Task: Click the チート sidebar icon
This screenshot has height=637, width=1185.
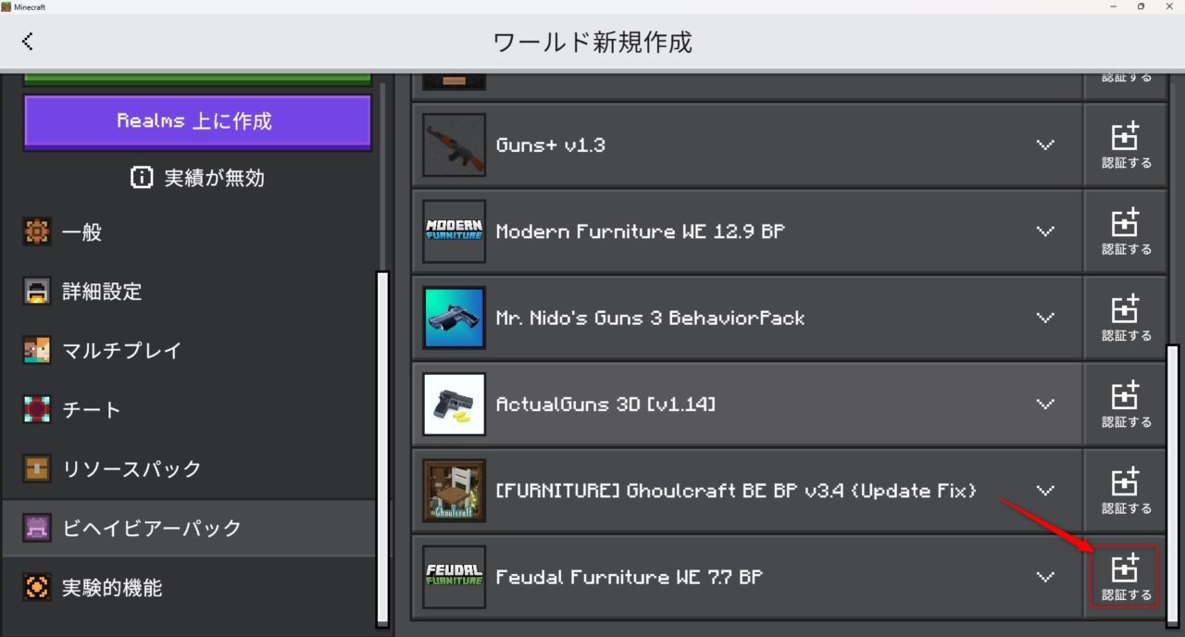Action: [36, 409]
